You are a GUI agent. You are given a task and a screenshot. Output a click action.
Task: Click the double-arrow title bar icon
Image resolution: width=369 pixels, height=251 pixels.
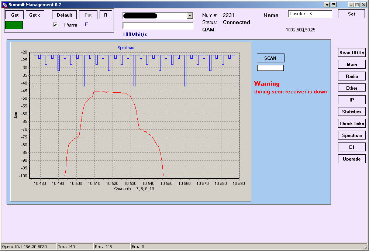pyautogui.click(x=327, y=5)
